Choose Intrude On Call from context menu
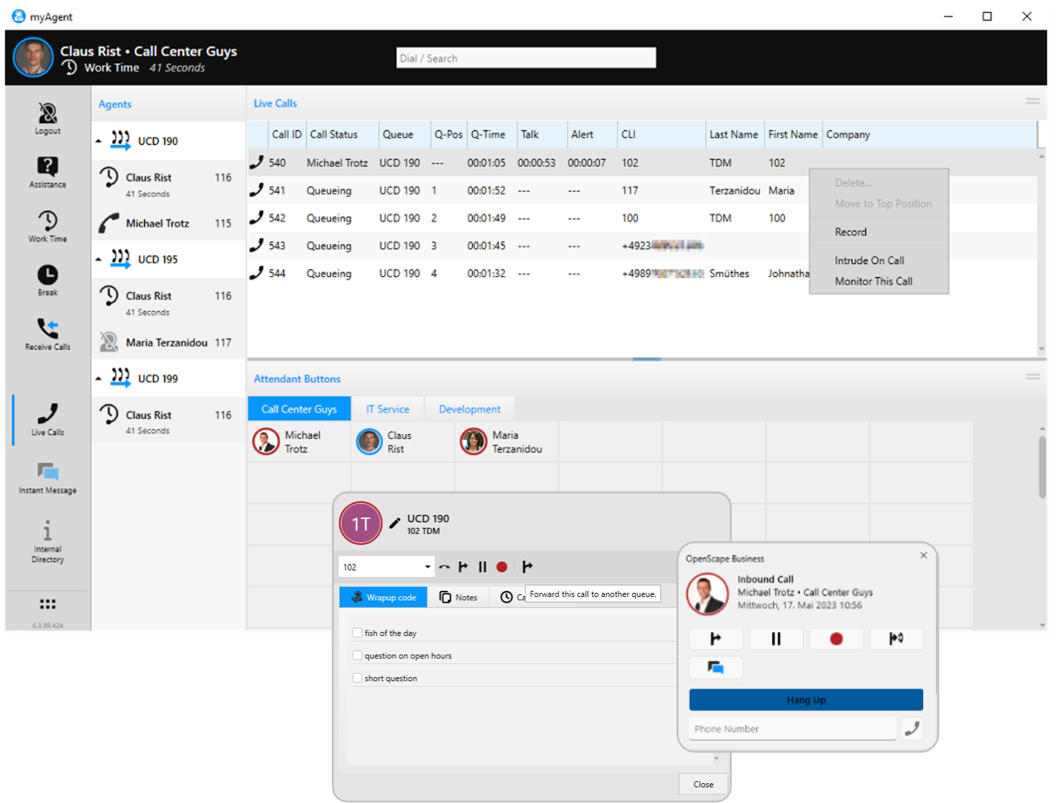Viewport: 1063px width, 803px height. (869, 260)
